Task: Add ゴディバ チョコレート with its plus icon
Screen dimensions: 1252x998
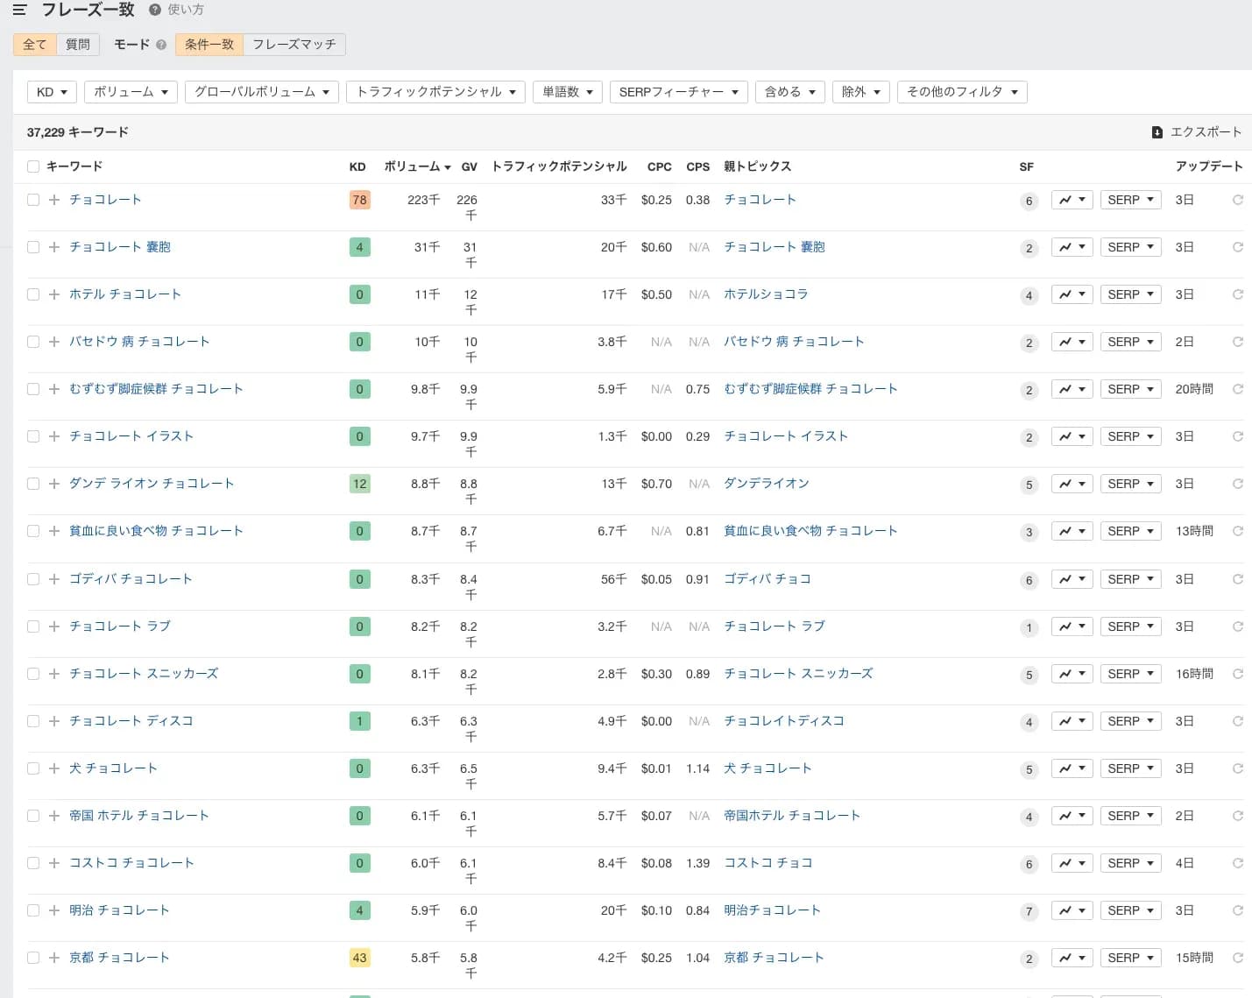Action: tap(54, 579)
